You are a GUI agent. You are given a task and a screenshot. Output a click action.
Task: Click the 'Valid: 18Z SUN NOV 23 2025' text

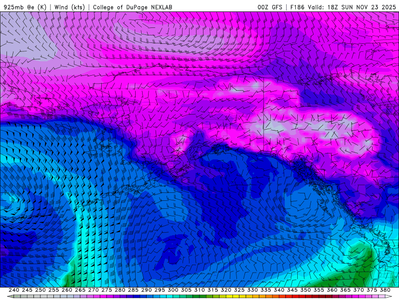[352, 7]
